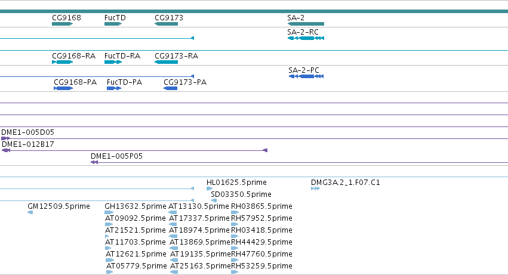Click the CG9173-PA protein glyph

(170, 88)
